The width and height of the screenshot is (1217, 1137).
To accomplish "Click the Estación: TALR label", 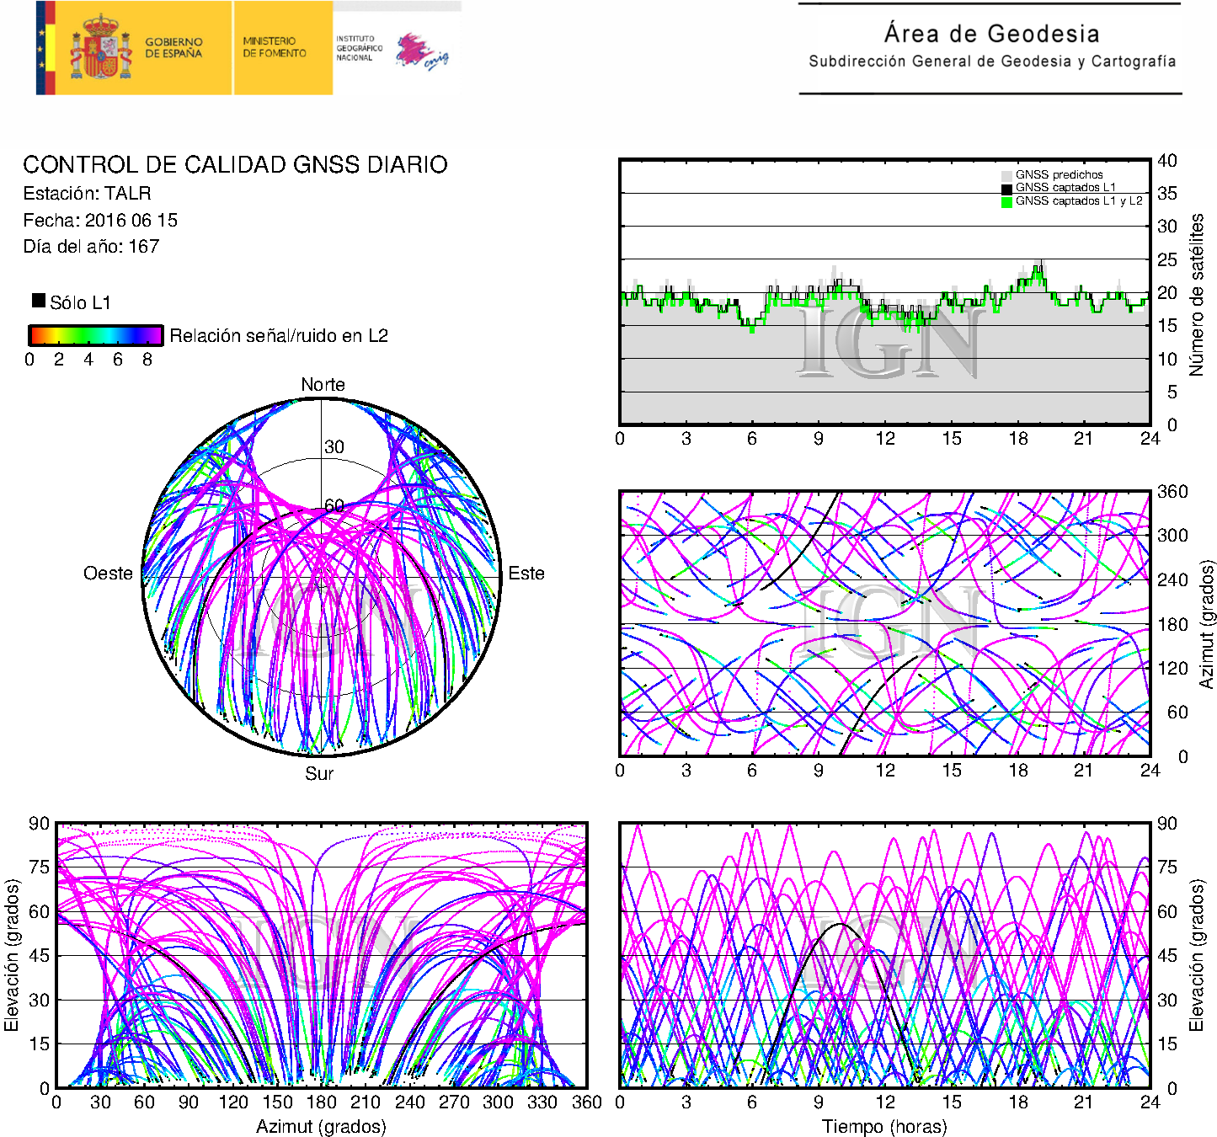I will coord(87,194).
